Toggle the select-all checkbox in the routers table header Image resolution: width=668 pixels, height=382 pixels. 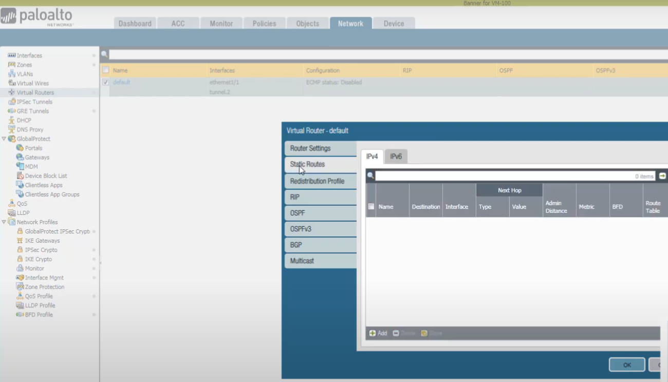pyautogui.click(x=105, y=70)
